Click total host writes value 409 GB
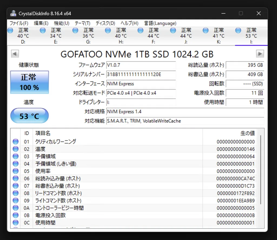The height and width of the screenshot is (240, 277). click(x=245, y=74)
